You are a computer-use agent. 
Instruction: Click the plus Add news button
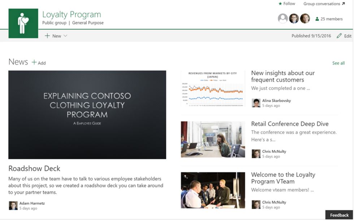pos(38,63)
